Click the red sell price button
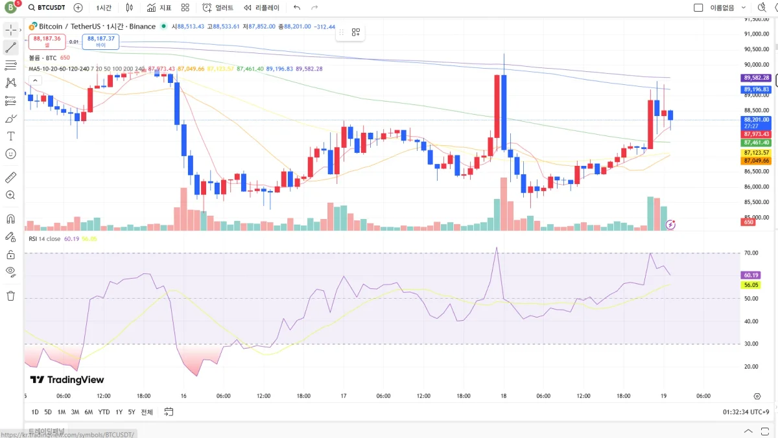This screenshot has width=778, height=438. [x=47, y=41]
